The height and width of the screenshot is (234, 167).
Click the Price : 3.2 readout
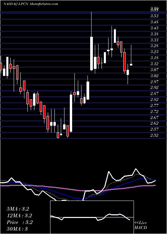(x=19, y=222)
